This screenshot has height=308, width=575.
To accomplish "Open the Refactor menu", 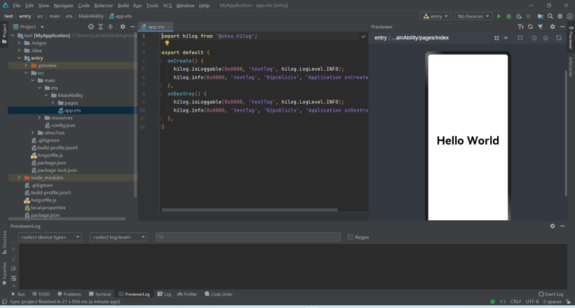I will coord(104,5).
